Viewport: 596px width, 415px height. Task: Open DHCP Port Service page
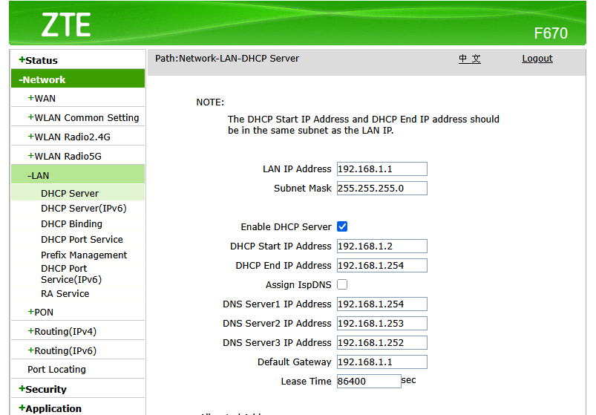click(82, 239)
